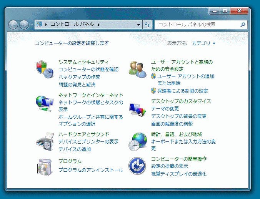Click the Hardware and Sound printer icon

point(45,141)
